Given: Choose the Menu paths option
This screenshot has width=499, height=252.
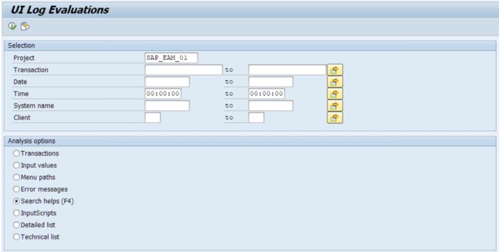Looking at the screenshot, I should click(17, 177).
